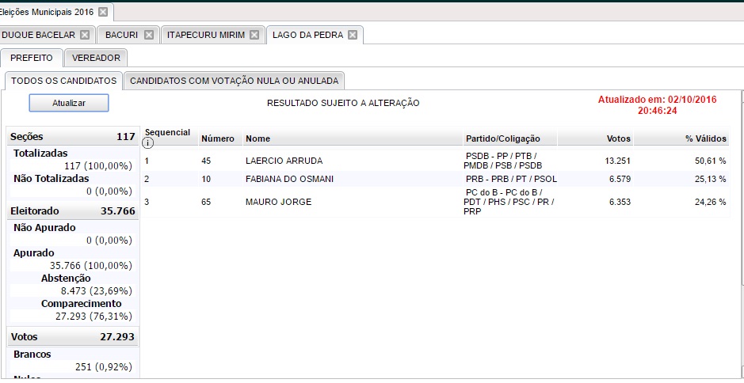Close the DUQUE BACELAR tab
Viewport: 744px width, 383px height.
pos(85,35)
